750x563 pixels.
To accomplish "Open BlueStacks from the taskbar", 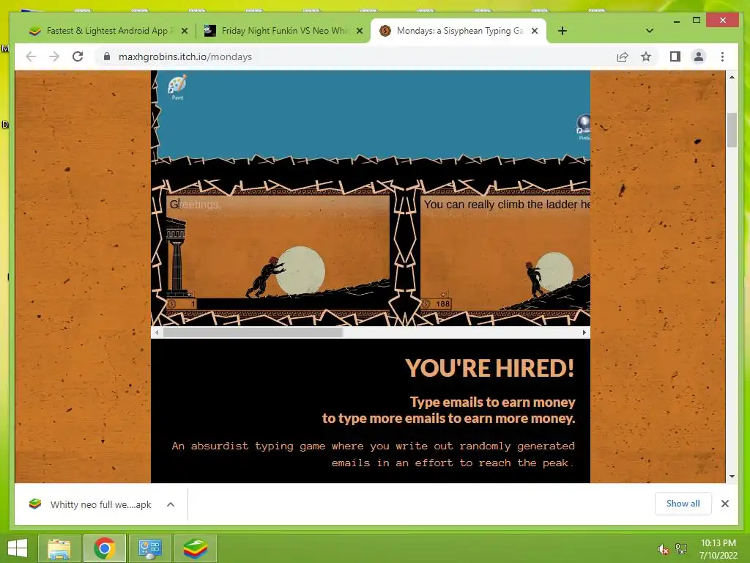I will click(196, 548).
